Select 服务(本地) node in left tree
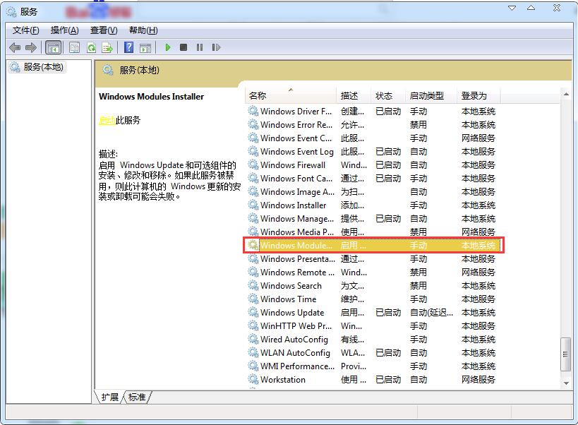578x425 pixels. tap(37, 67)
